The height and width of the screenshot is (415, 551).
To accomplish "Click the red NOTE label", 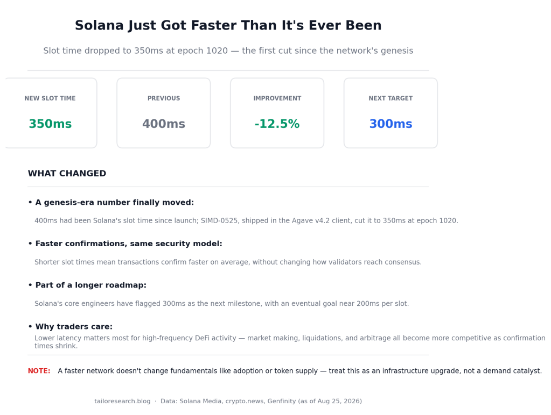I will click(x=39, y=371).
